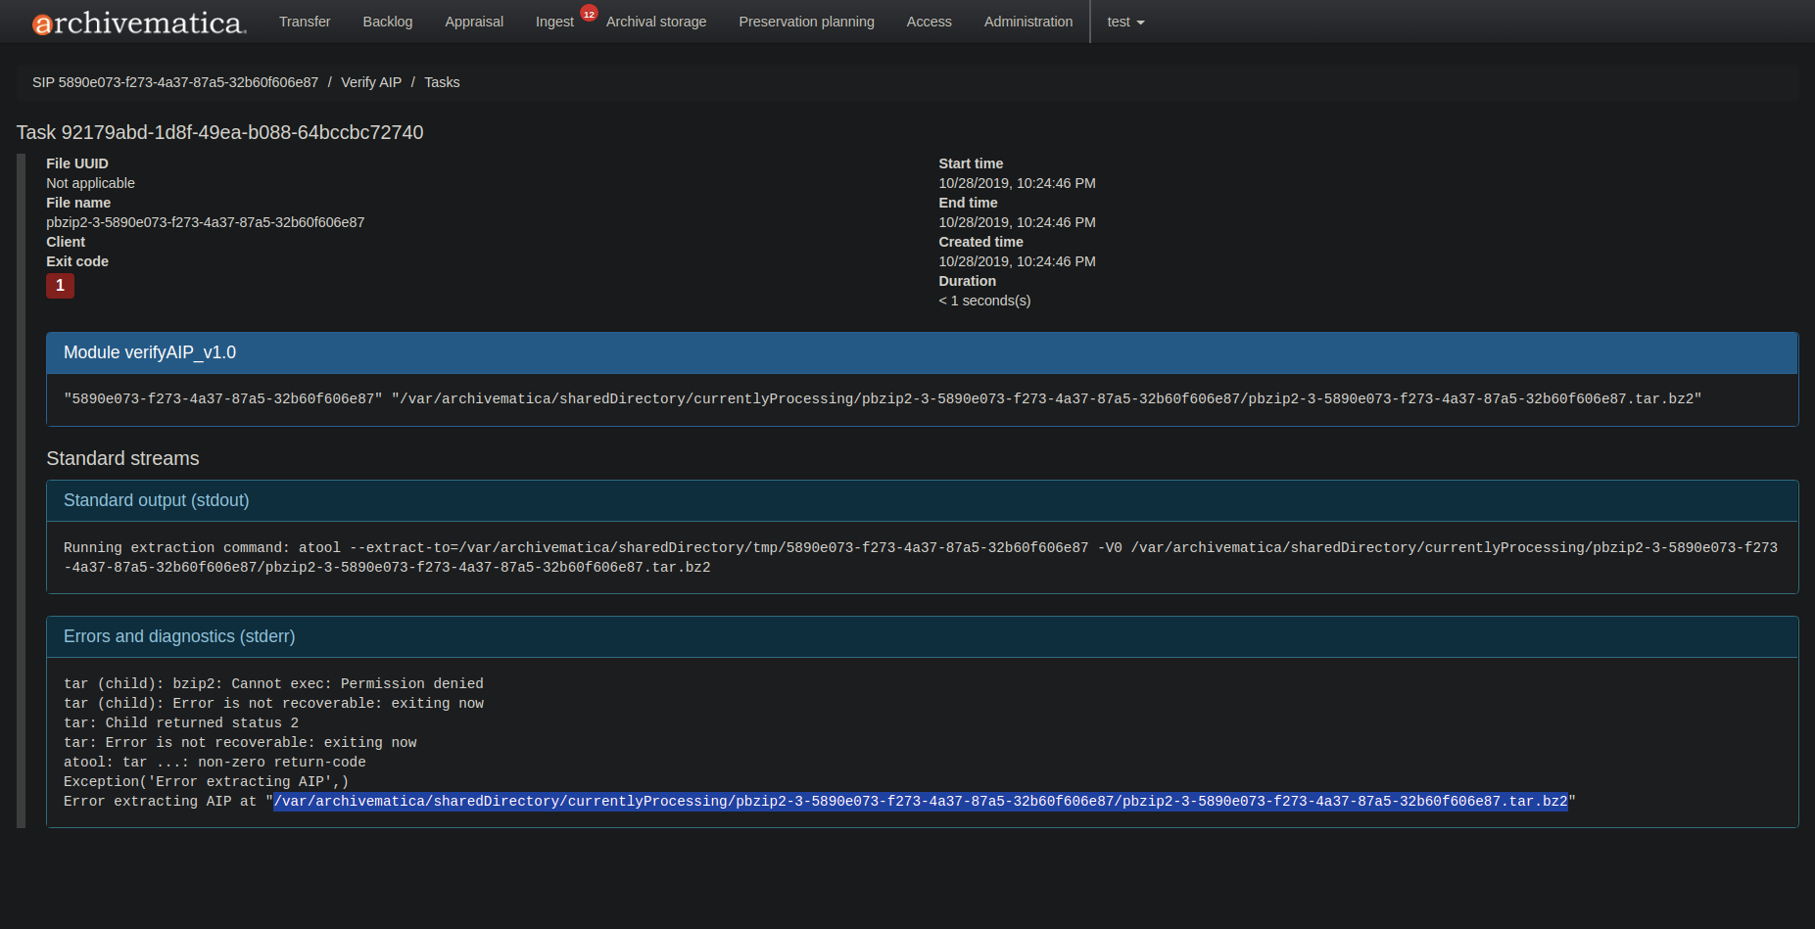Select the Transfer tab
The height and width of the screenshot is (929, 1815).
tap(305, 22)
